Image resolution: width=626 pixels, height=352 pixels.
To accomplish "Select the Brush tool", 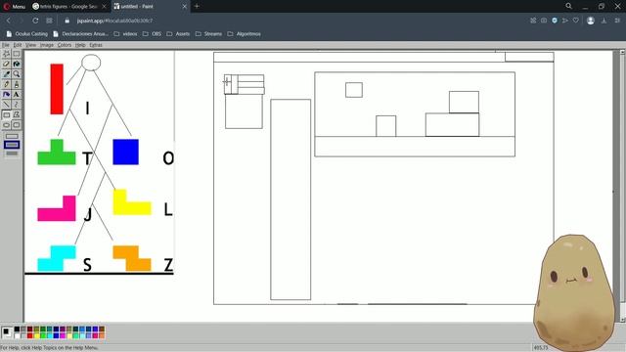I will coord(17,84).
